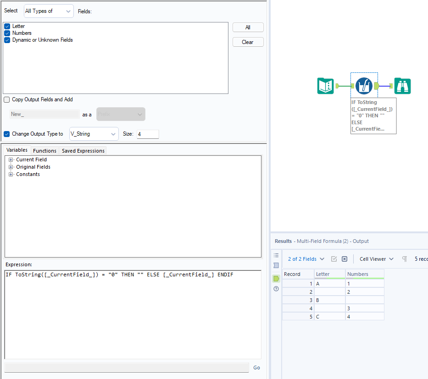Open the Cell Viewer dropdown
This screenshot has height=379, width=428.
point(376,259)
